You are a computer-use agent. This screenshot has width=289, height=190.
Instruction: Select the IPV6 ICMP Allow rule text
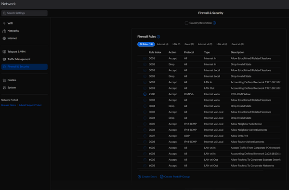point(240,94)
